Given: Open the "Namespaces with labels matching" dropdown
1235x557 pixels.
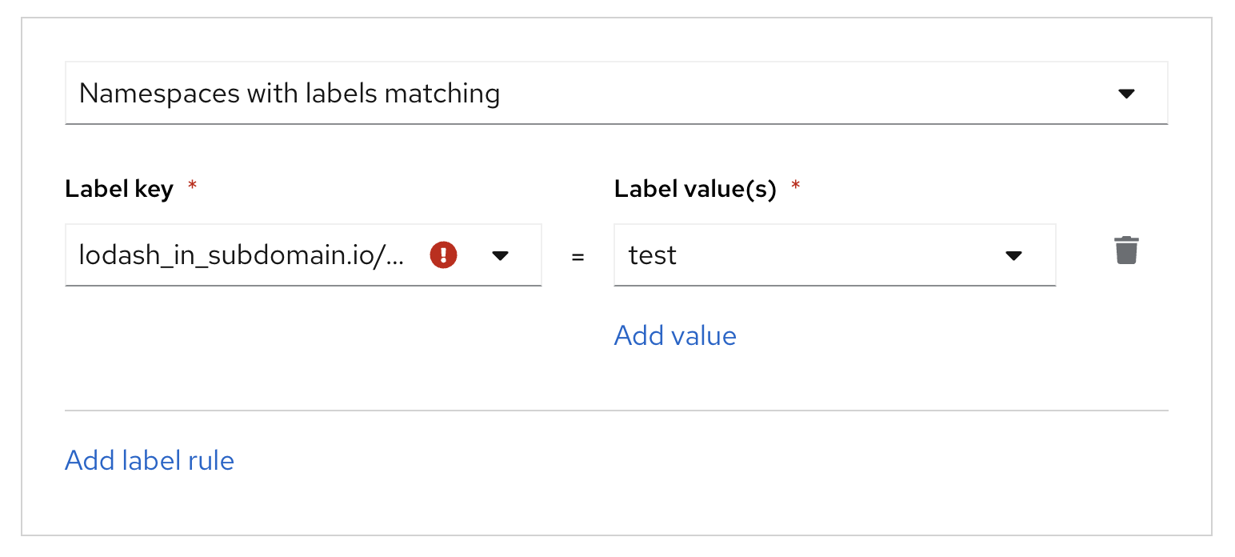Looking at the screenshot, I should point(616,94).
